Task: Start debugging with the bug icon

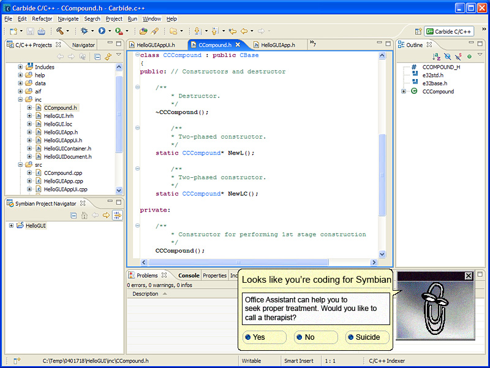Action: [x=84, y=31]
